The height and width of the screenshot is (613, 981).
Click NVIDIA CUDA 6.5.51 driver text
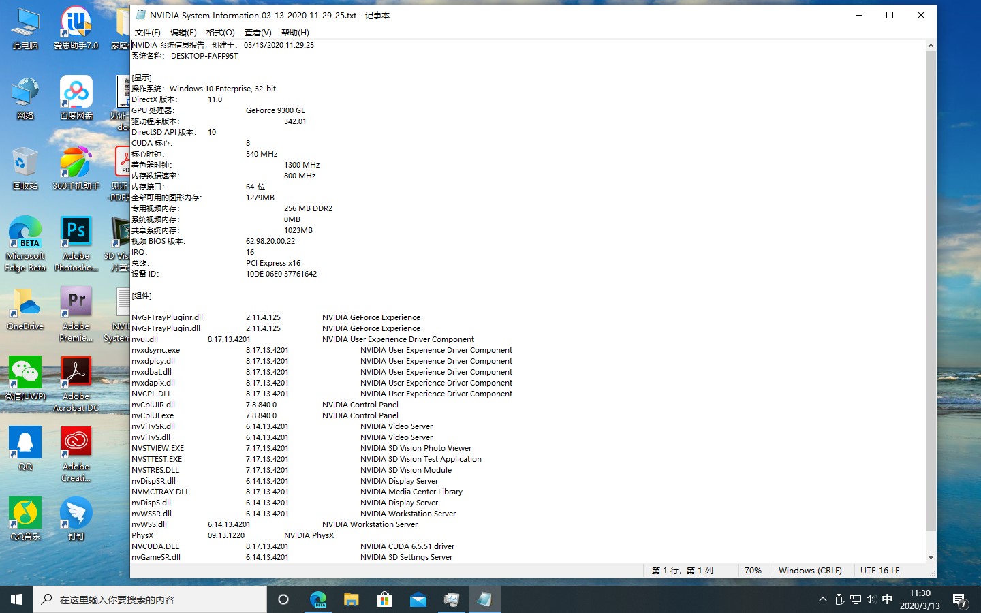[407, 546]
